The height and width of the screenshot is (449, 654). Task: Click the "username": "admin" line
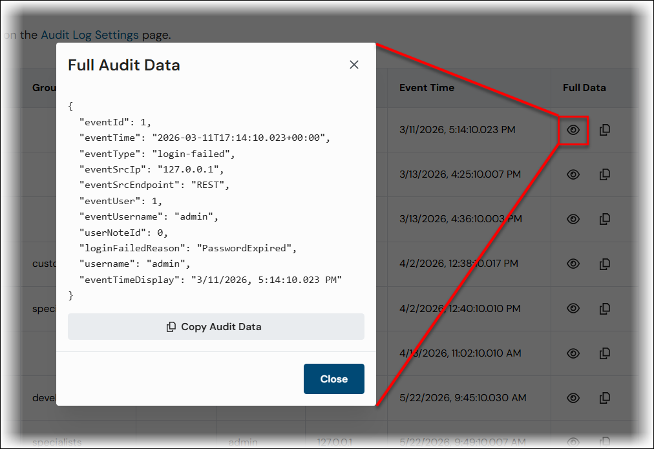pyautogui.click(x=134, y=264)
